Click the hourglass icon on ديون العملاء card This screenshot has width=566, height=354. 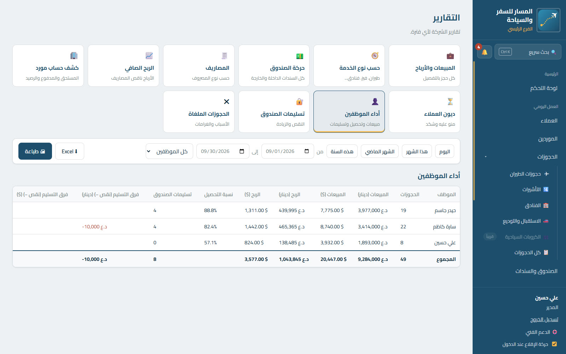[450, 102]
